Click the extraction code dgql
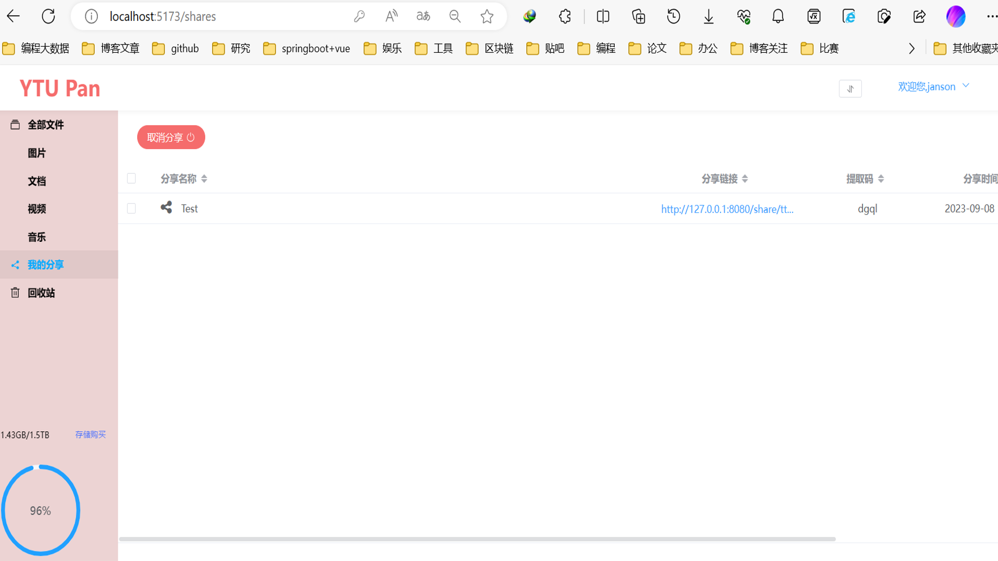The width and height of the screenshot is (998, 561). click(868, 209)
